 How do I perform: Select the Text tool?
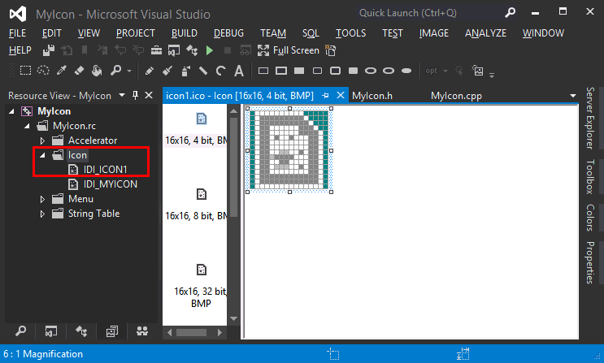[x=239, y=71]
